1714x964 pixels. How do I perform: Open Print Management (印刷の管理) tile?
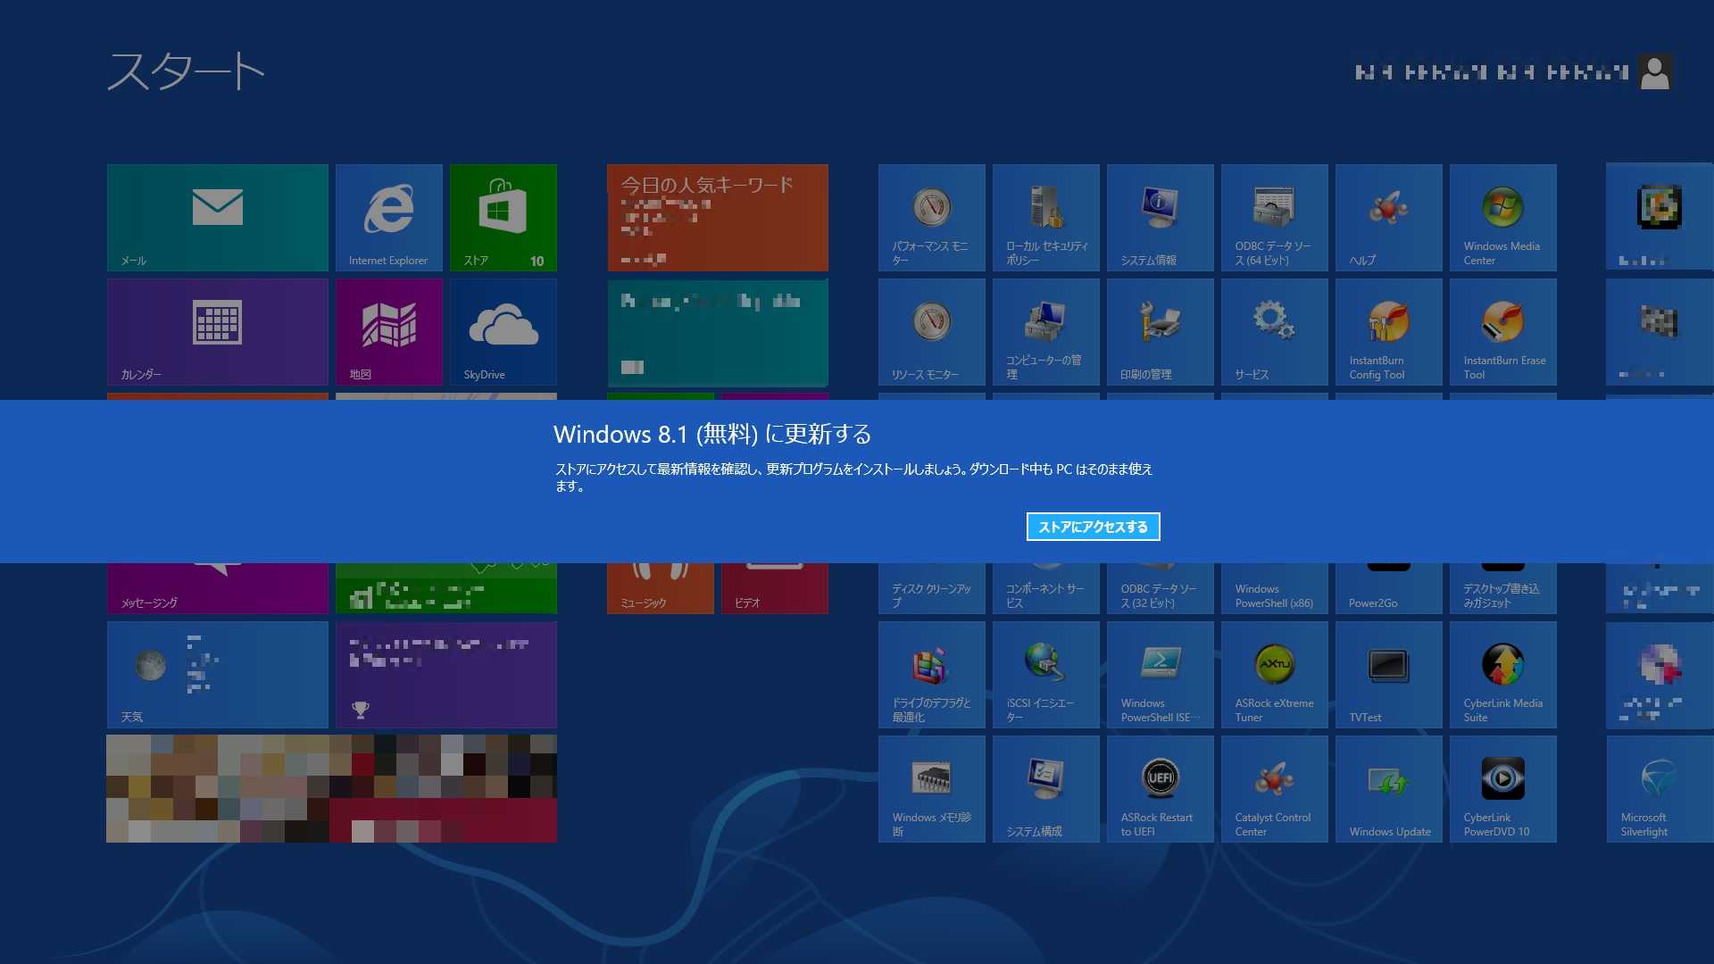1161,332
